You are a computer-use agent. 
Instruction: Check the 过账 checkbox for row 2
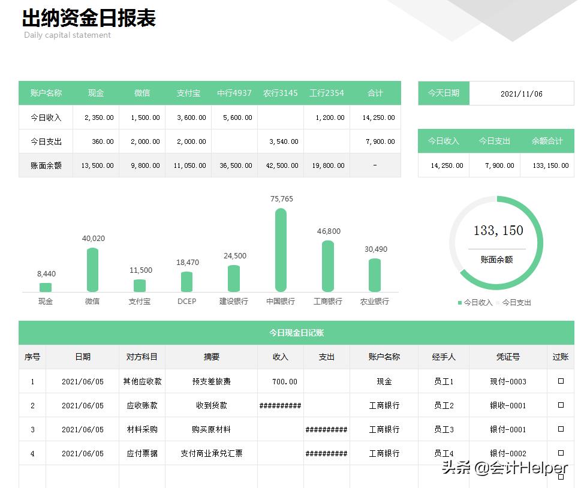click(560, 405)
